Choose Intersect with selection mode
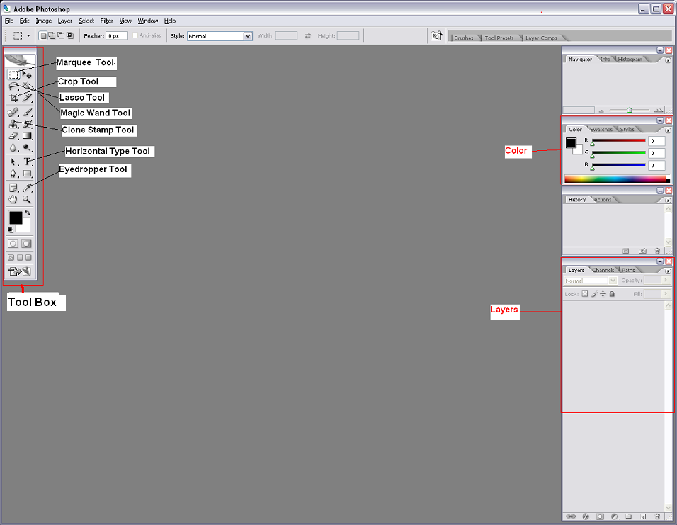Screen dimensions: 677x525 pyautogui.click(x=70, y=36)
